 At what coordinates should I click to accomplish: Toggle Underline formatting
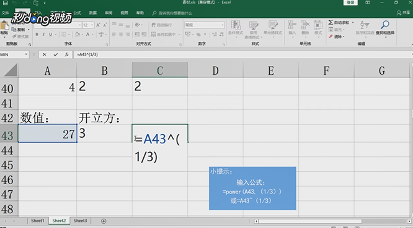(x=50, y=35)
